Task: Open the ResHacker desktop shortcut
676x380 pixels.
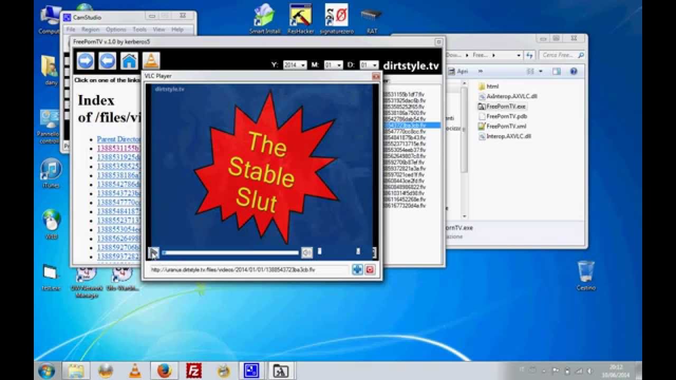Action: pyautogui.click(x=301, y=20)
